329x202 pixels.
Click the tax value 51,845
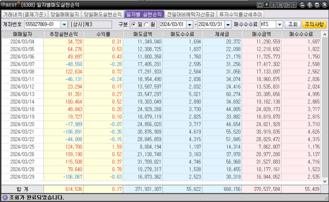tap(233, 139)
